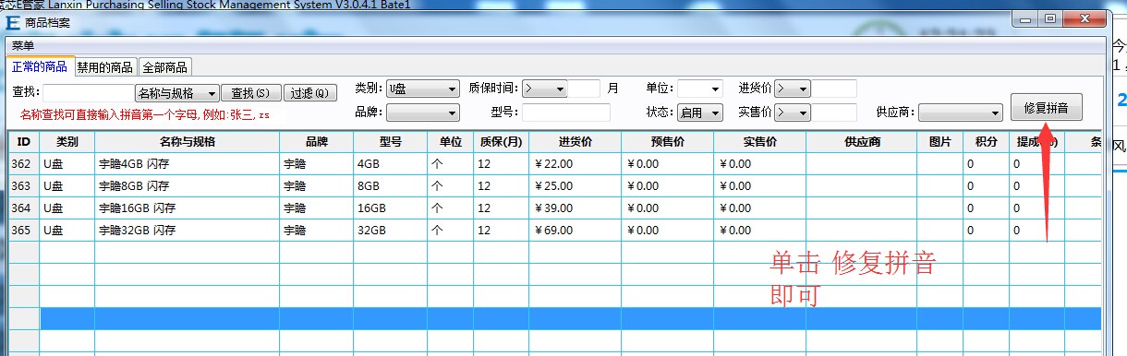
Task: Click ID cell 365
Action: (24, 231)
